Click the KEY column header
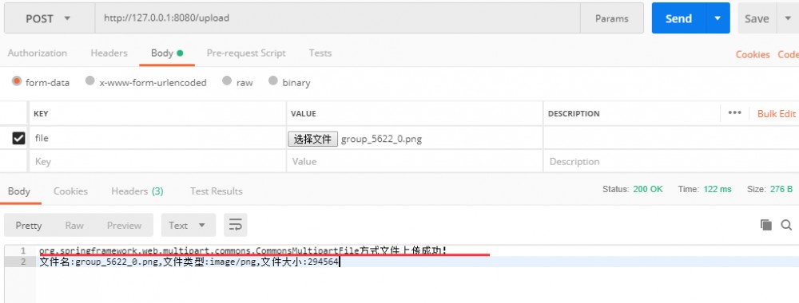Viewport: 799px width, 303px height. click(41, 114)
